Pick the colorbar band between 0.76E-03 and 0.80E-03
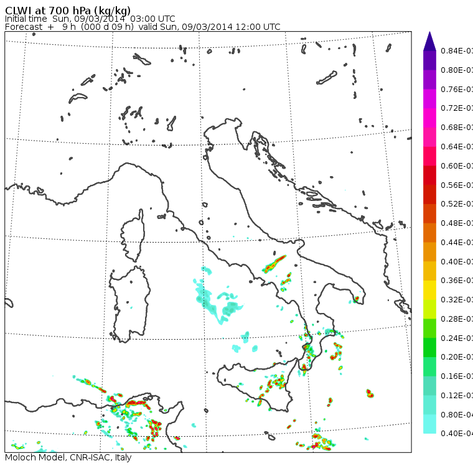Viewport: 473px width, 466px height. pos(429,80)
